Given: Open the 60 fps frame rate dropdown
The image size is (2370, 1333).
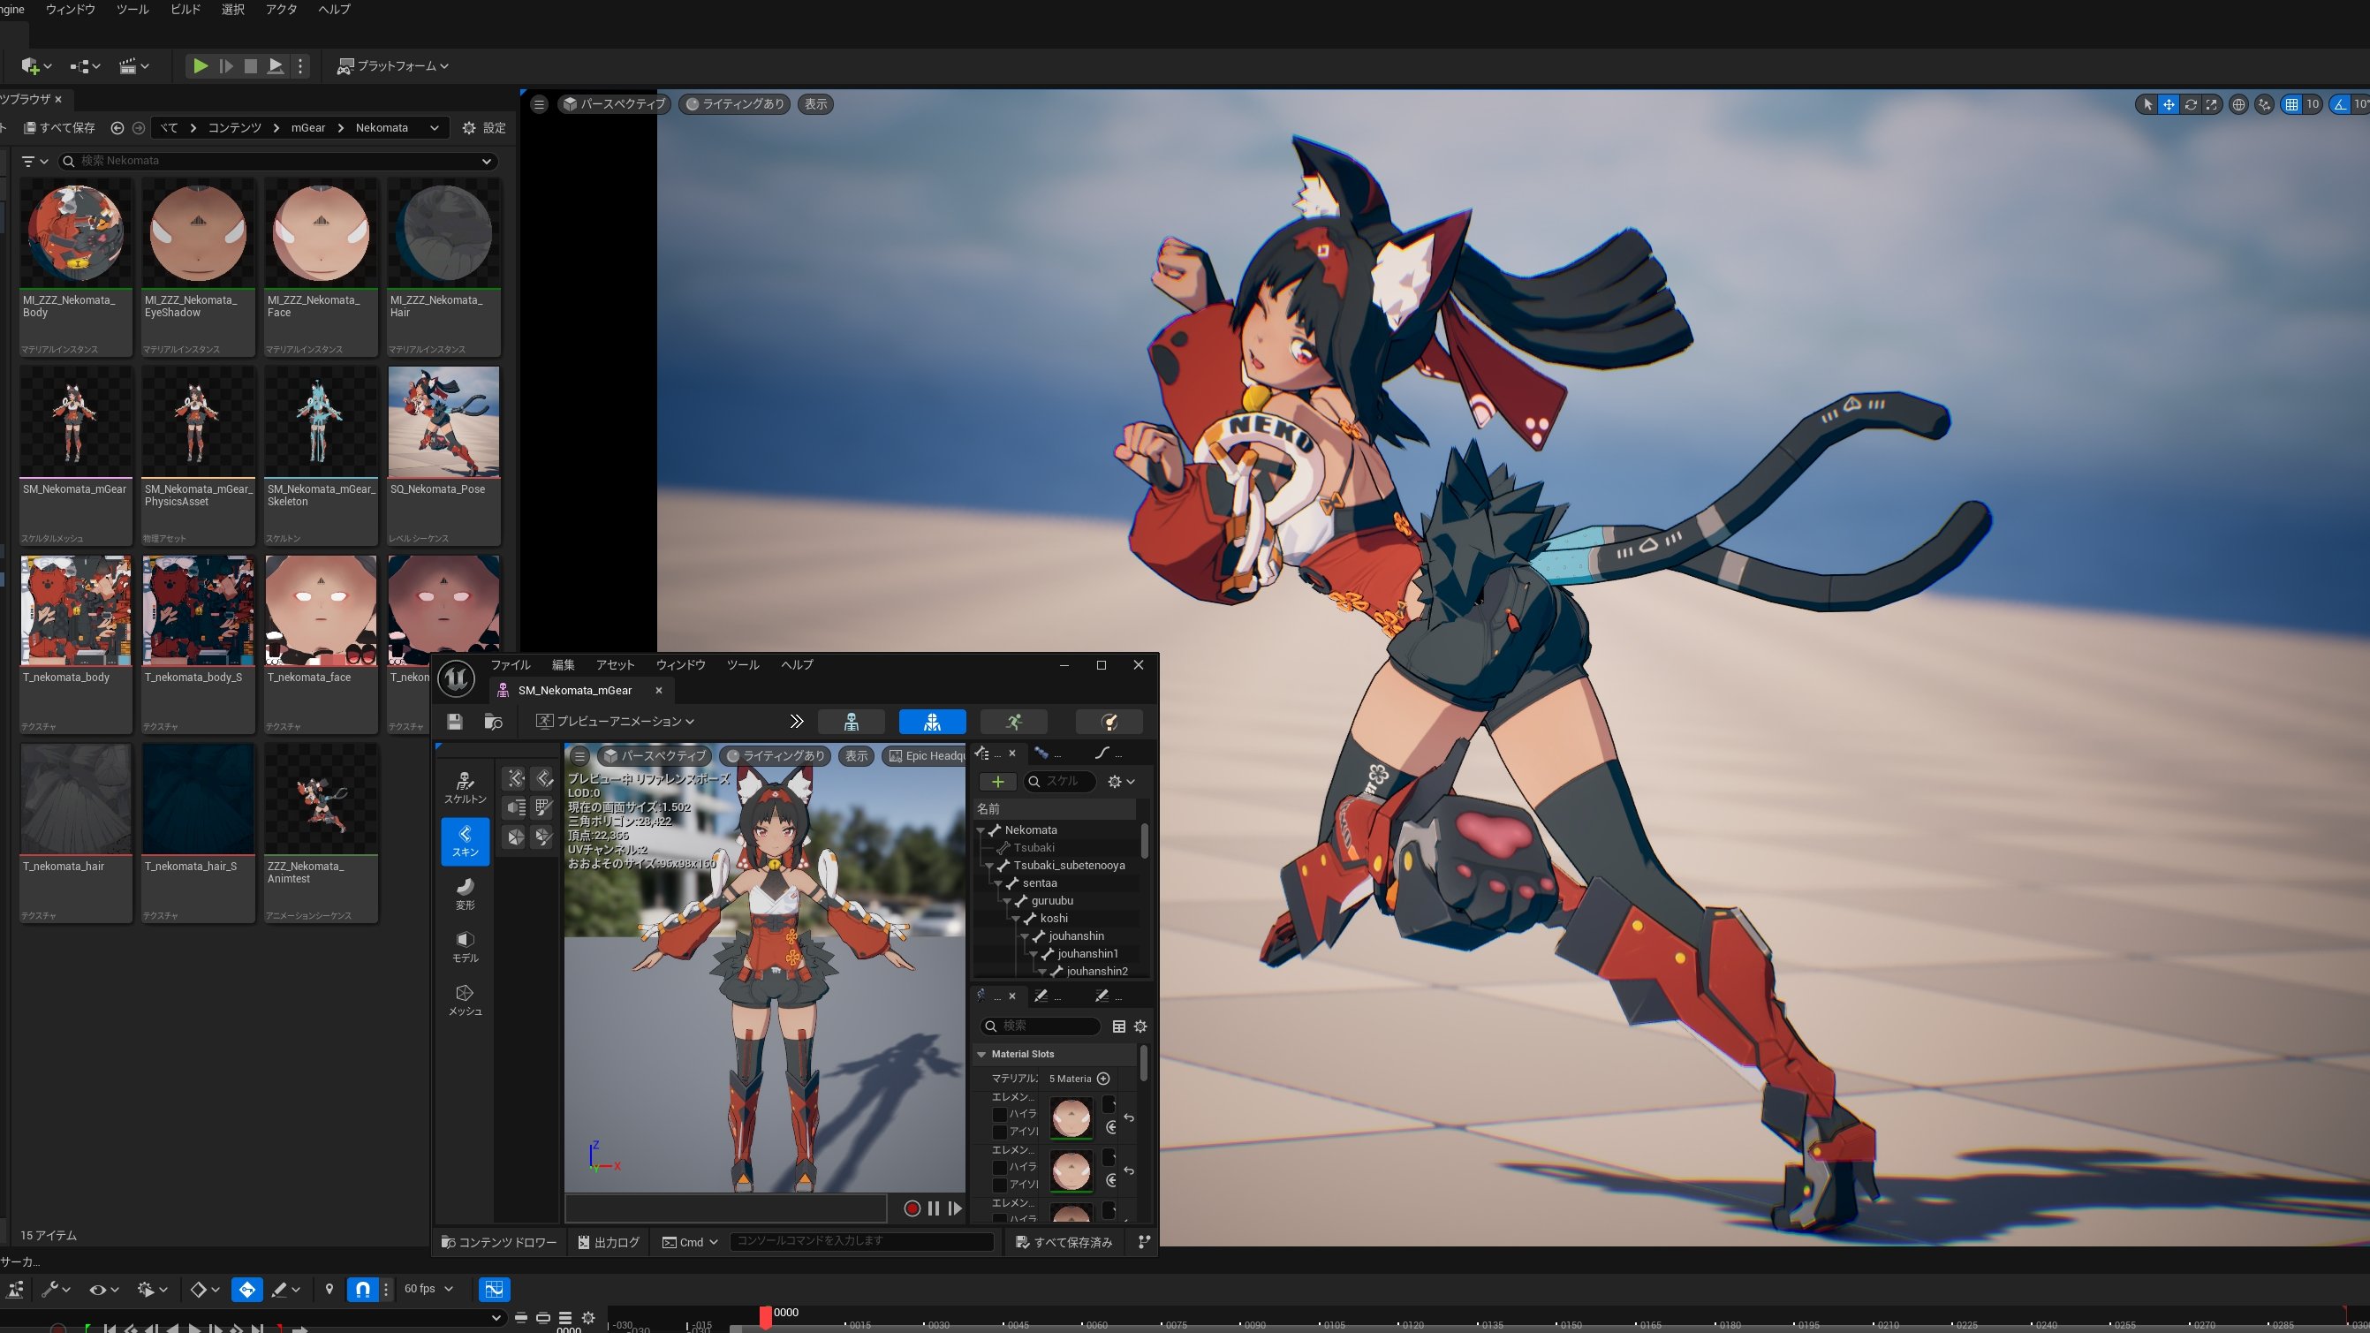Looking at the screenshot, I should 428,1289.
